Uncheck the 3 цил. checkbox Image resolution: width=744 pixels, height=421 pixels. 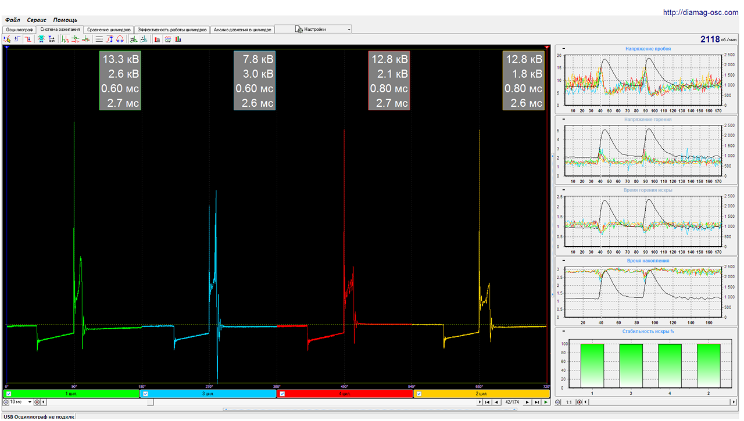tap(145, 394)
